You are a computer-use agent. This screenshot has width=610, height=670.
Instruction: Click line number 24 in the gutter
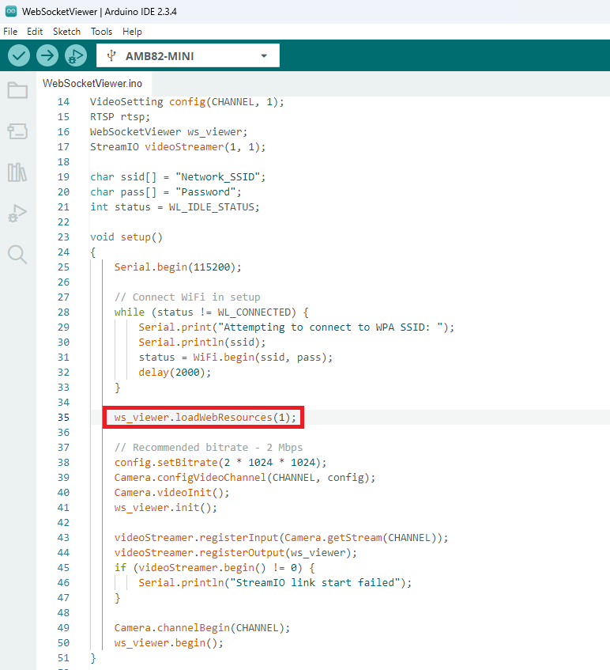[63, 252]
